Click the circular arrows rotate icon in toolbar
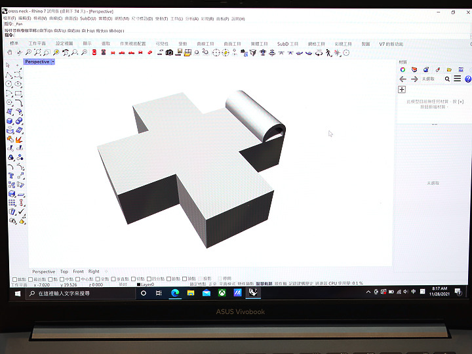The width and height of the screenshot is (472, 354). point(319,53)
